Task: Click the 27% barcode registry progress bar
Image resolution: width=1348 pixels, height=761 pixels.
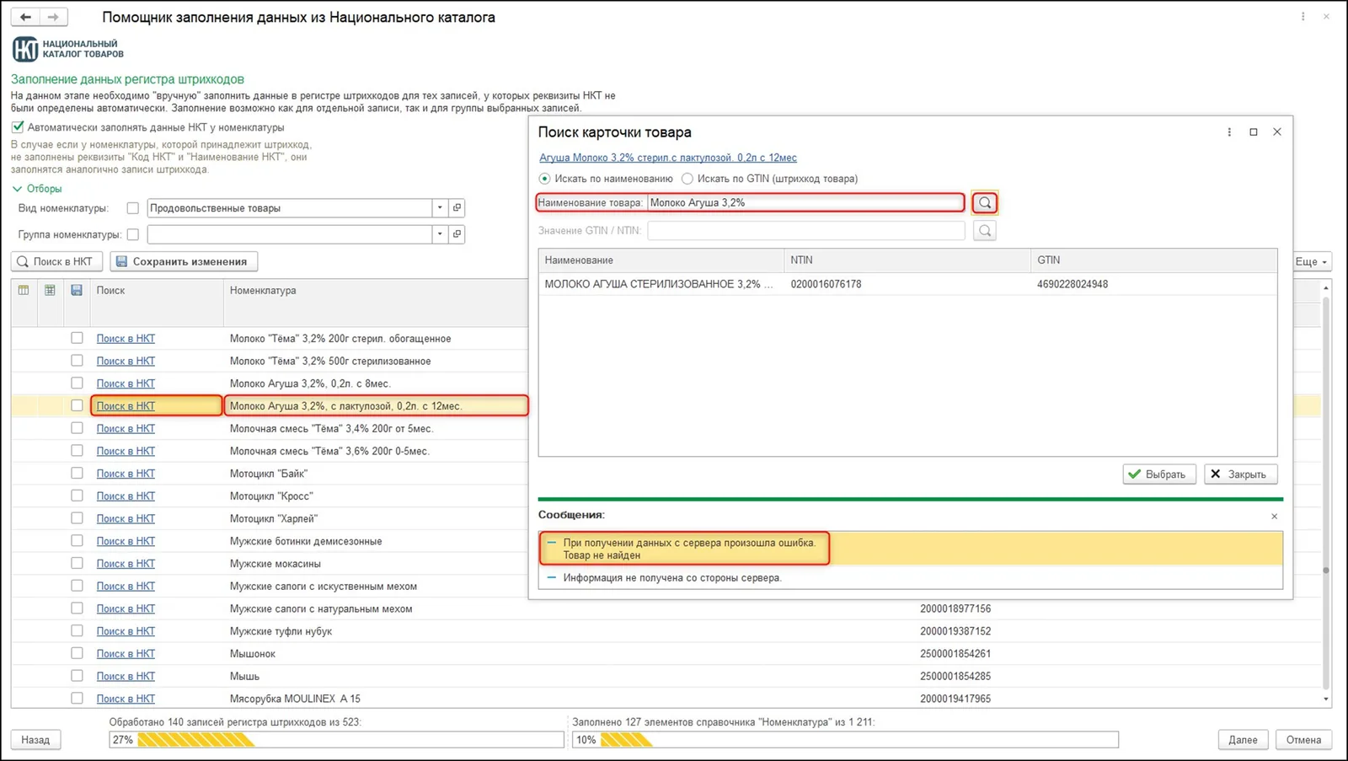Action: [x=336, y=740]
